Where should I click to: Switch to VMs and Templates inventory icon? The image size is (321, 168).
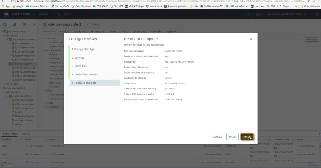click(x=15, y=24)
